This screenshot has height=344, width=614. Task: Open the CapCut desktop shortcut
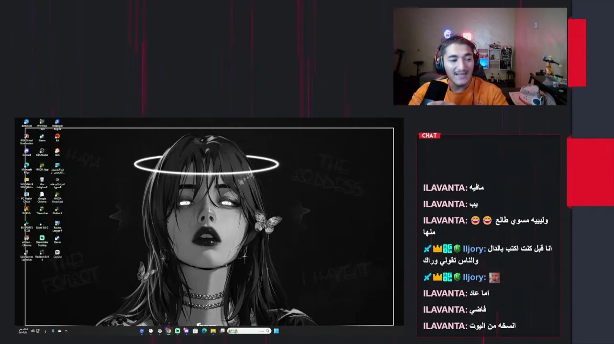[57, 254]
